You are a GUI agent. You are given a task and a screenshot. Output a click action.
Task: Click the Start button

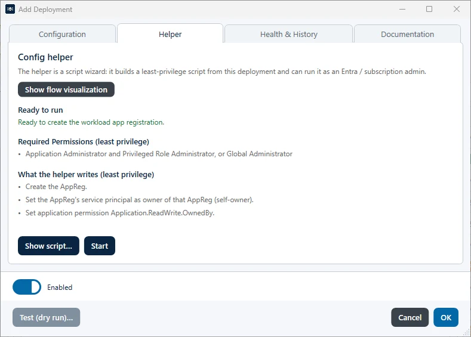tap(100, 246)
